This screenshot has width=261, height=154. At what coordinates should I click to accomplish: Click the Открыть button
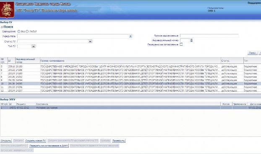tap(6, 141)
